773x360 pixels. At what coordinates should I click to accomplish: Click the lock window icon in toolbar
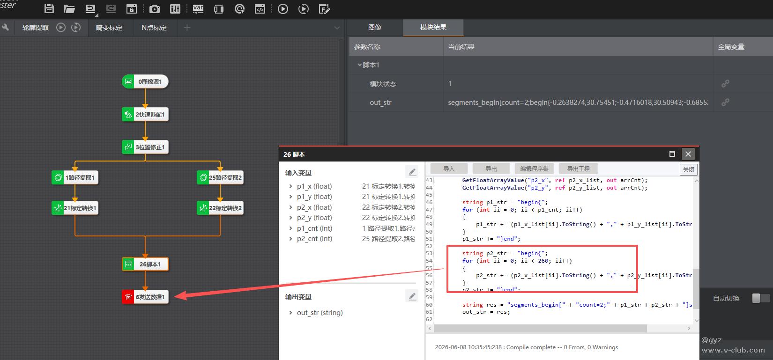(x=132, y=9)
